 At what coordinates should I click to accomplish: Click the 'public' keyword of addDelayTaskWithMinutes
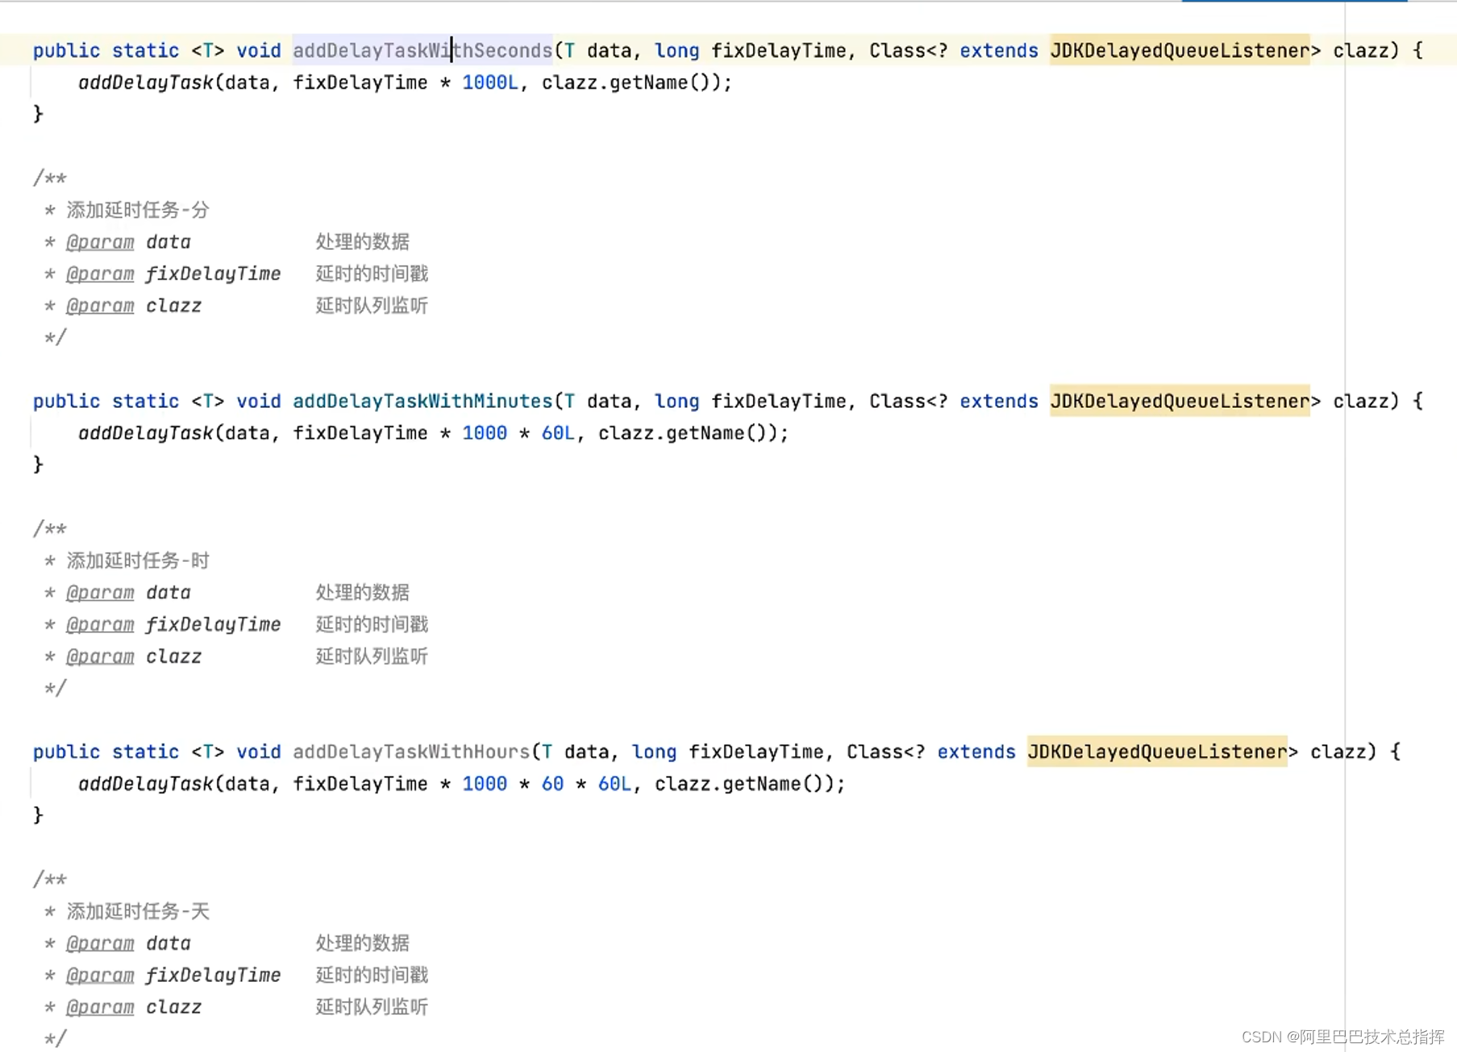pos(66,401)
